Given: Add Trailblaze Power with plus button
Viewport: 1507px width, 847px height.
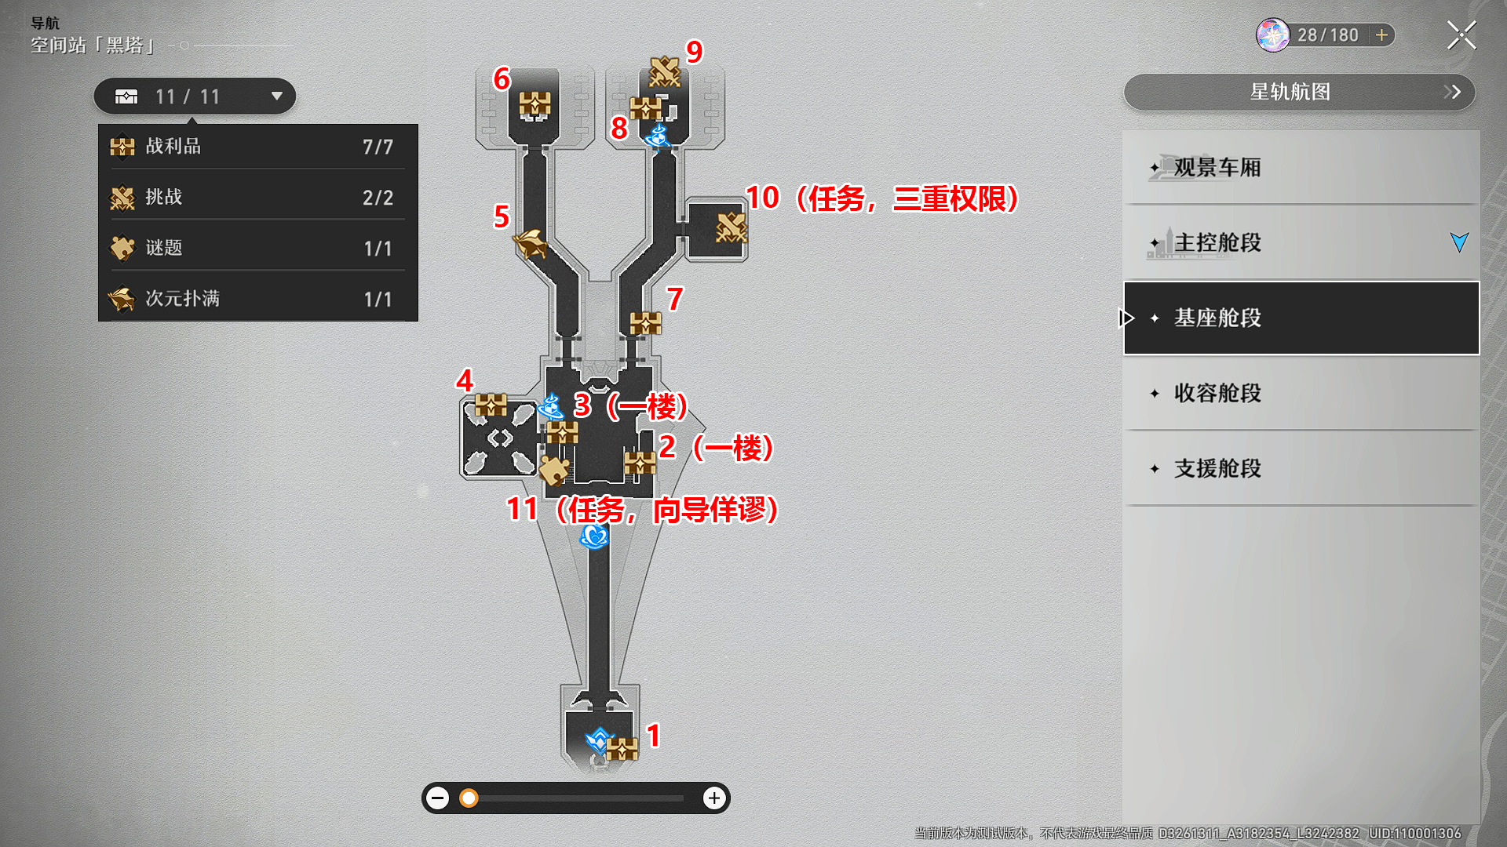Looking at the screenshot, I should [x=1381, y=35].
